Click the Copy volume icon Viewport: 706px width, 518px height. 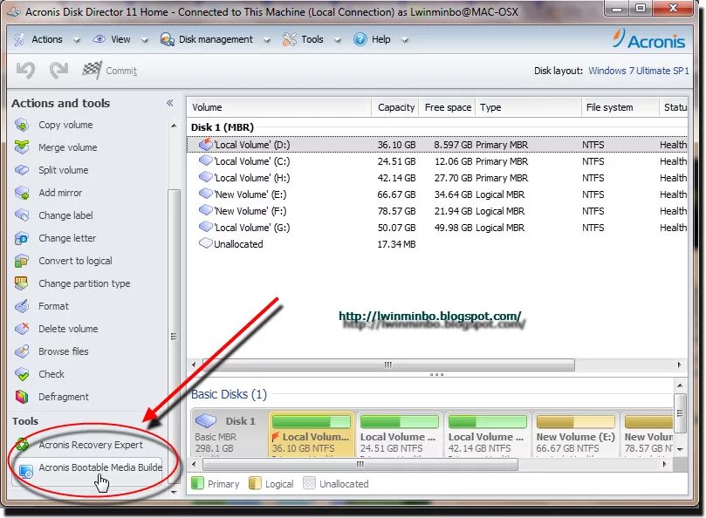click(x=22, y=125)
